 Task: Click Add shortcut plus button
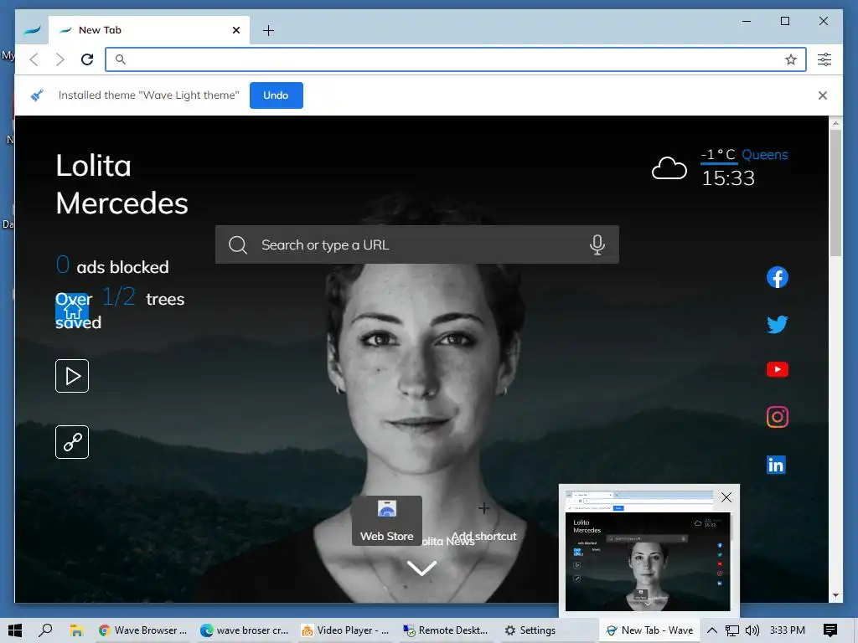[483, 508]
